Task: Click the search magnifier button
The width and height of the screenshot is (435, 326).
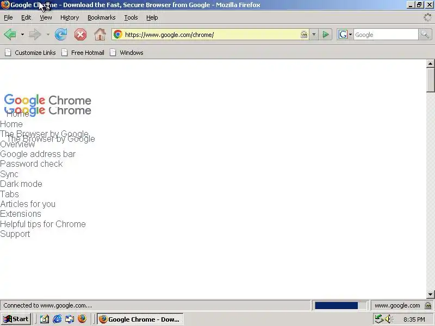Action: [x=425, y=35]
